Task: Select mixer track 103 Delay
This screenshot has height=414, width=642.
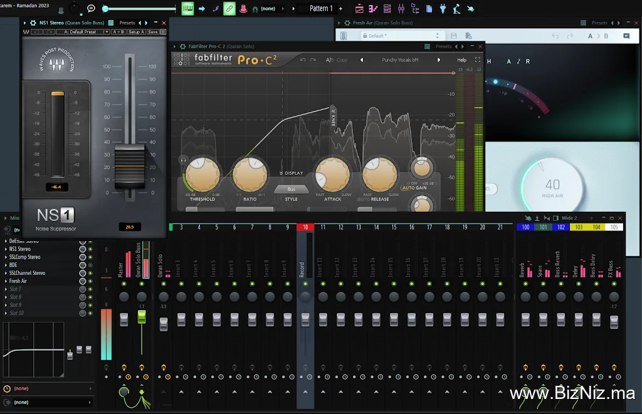Action: click(x=579, y=227)
